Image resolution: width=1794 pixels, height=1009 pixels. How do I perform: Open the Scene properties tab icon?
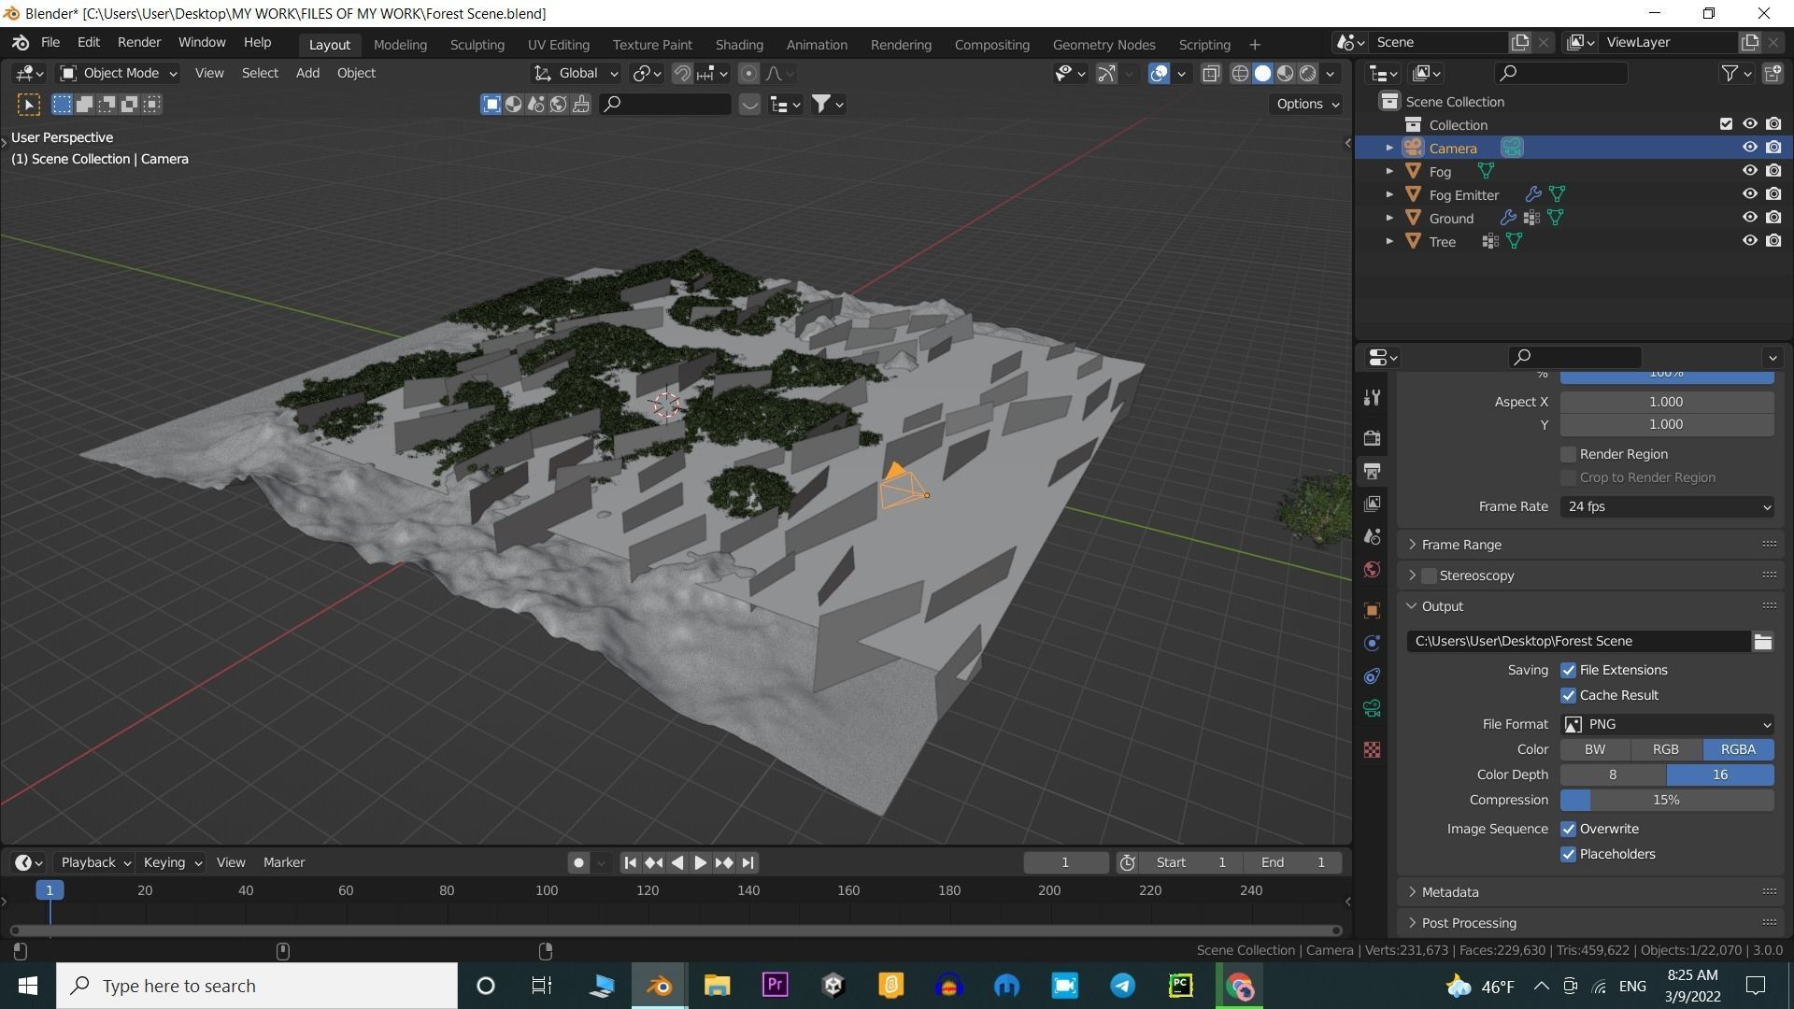pos(1372,536)
